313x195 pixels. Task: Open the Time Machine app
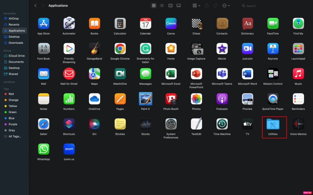point(222,124)
